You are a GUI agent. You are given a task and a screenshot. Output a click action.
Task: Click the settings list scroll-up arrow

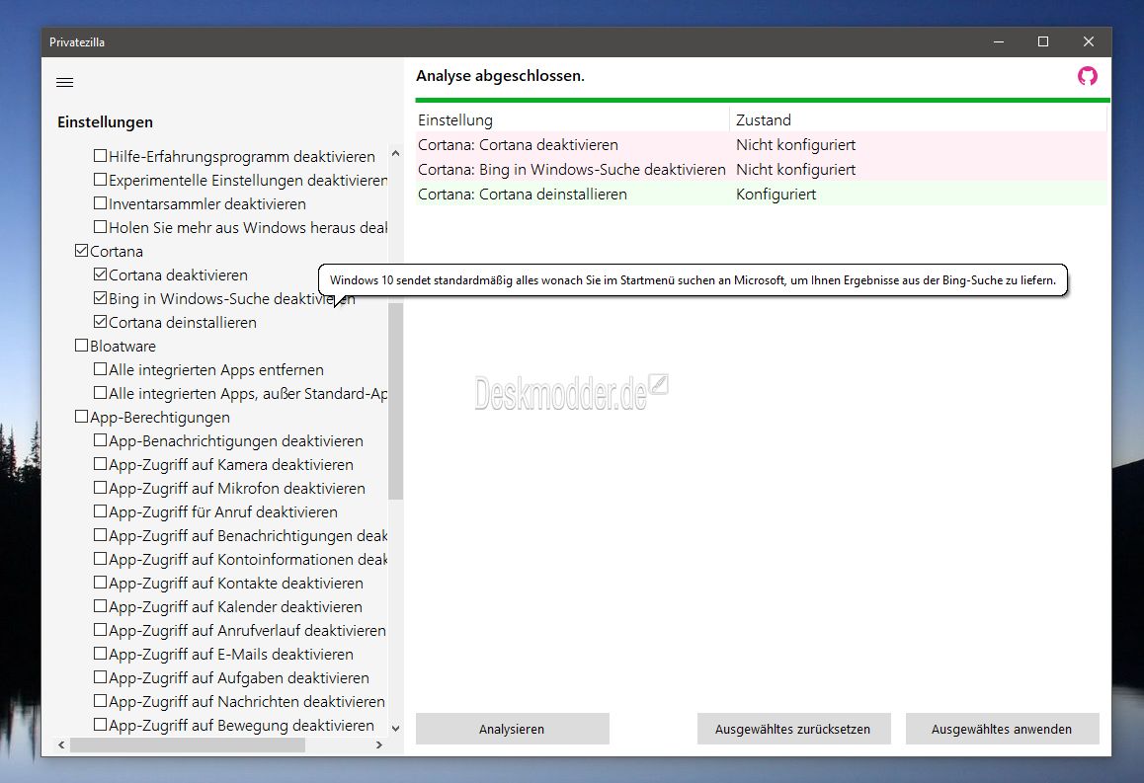pyautogui.click(x=395, y=153)
